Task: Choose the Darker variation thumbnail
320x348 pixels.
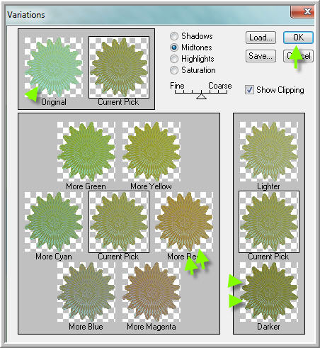Action: [269, 292]
